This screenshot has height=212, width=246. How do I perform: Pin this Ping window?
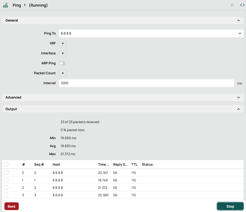coord(232,5)
